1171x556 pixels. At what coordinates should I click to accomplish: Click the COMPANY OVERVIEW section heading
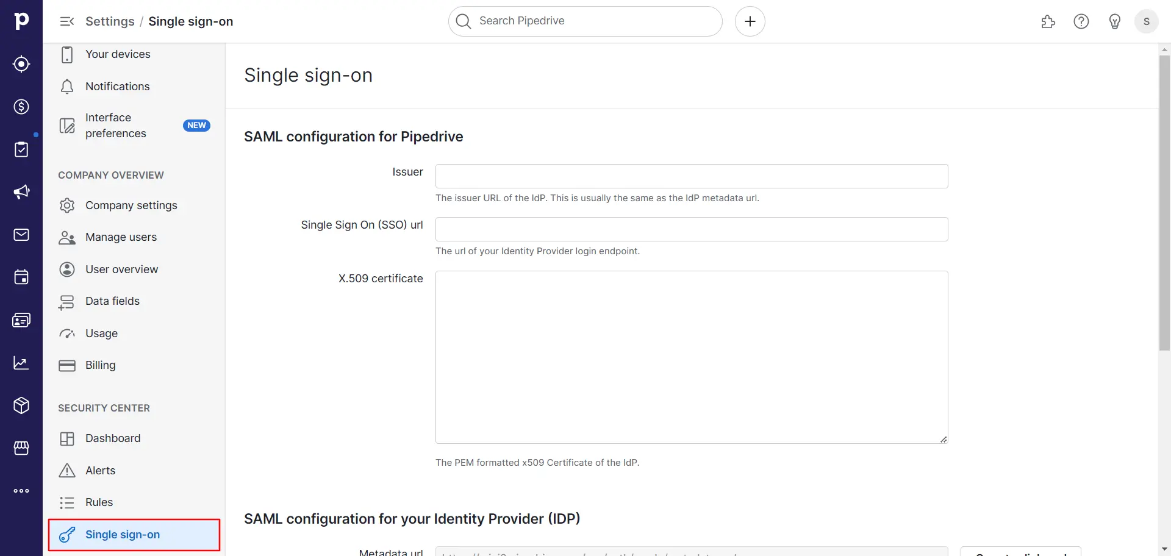point(111,175)
